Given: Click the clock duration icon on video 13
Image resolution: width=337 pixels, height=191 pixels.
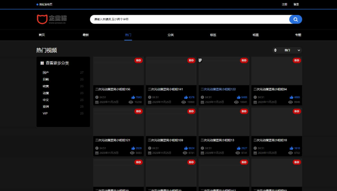Looking at the screenshot, I should (x=202, y=148).
